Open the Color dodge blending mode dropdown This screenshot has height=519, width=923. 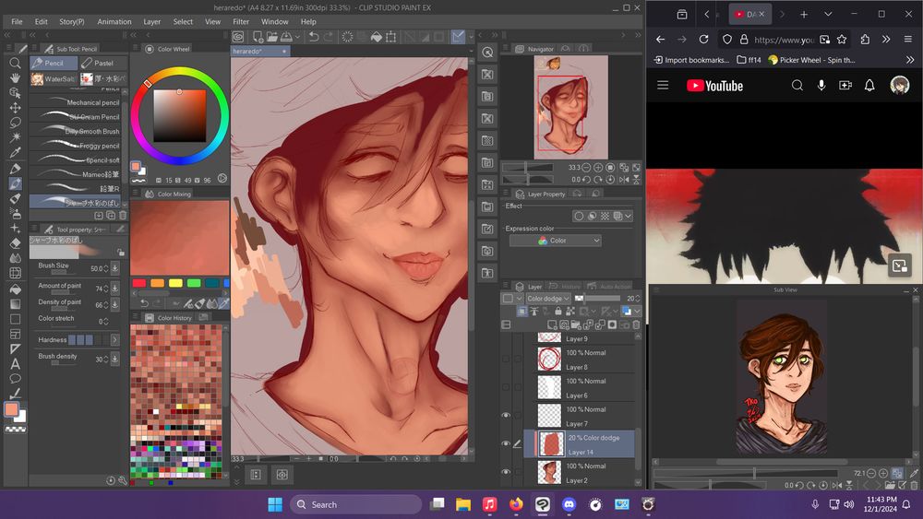[x=548, y=298]
